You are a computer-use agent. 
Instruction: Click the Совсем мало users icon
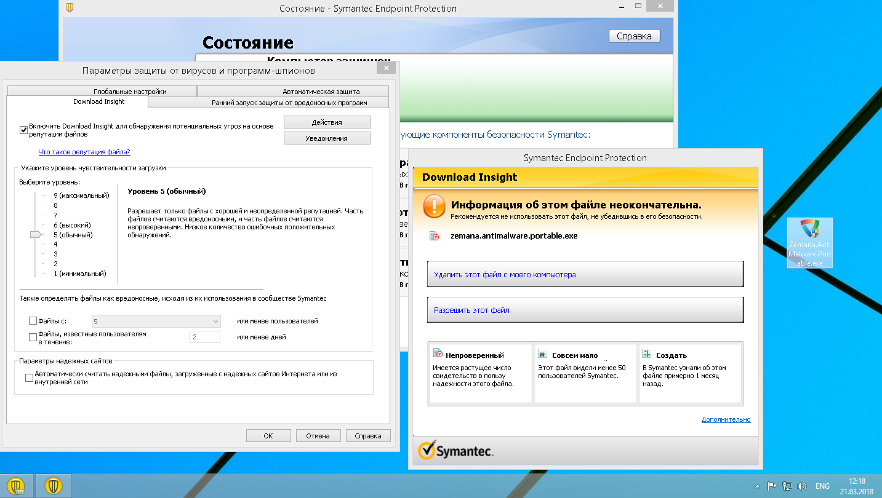[x=542, y=354]
